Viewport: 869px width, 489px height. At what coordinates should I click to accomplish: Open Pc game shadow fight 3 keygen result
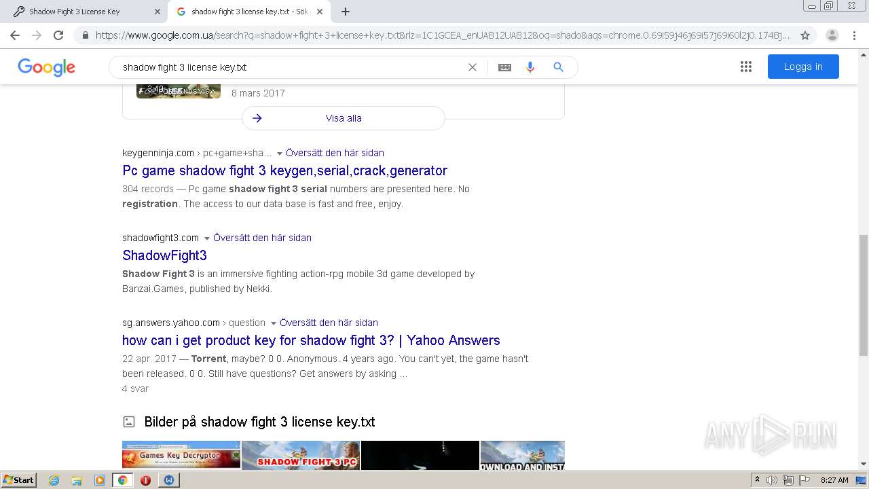(284, 170)
